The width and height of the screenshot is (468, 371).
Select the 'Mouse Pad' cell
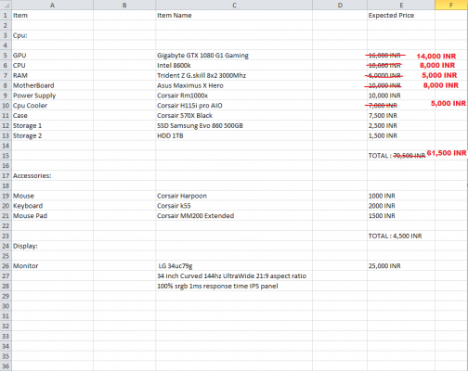[x=52, y=216]
